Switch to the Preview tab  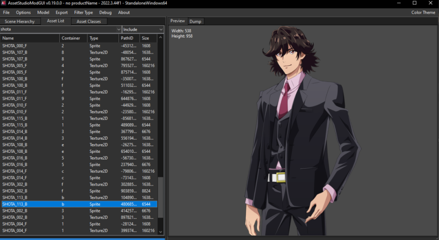point(177,21)
